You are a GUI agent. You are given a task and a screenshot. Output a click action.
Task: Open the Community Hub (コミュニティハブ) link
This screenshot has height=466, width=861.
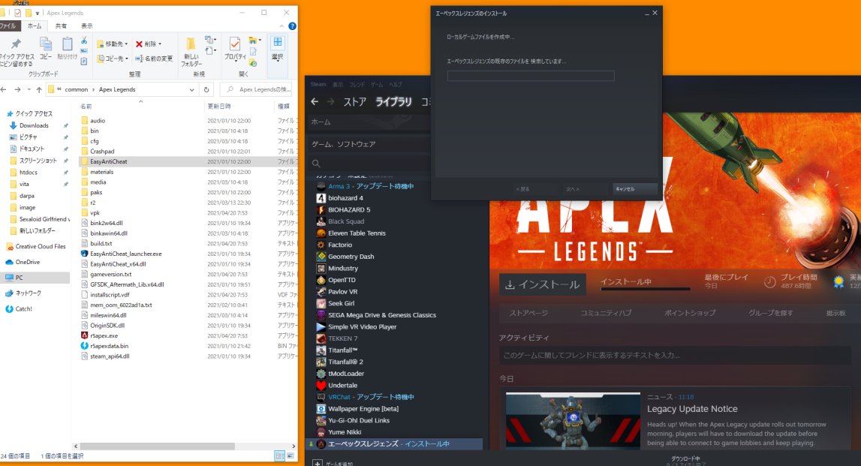(x=606, y=313)
